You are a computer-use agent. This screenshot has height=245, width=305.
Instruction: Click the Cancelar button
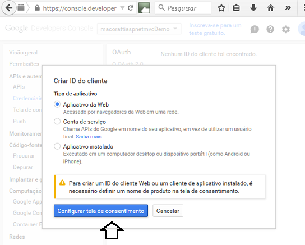(x=168, y=211)
